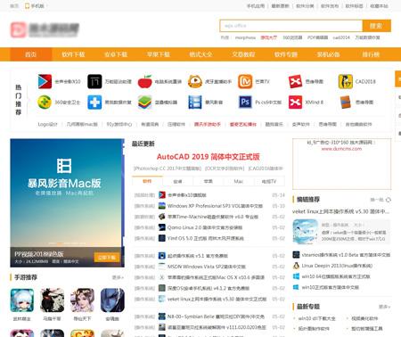Open the 软件下载 nav menu
The width and height of the screenshot is (401, 337).
tap(73, 54)
